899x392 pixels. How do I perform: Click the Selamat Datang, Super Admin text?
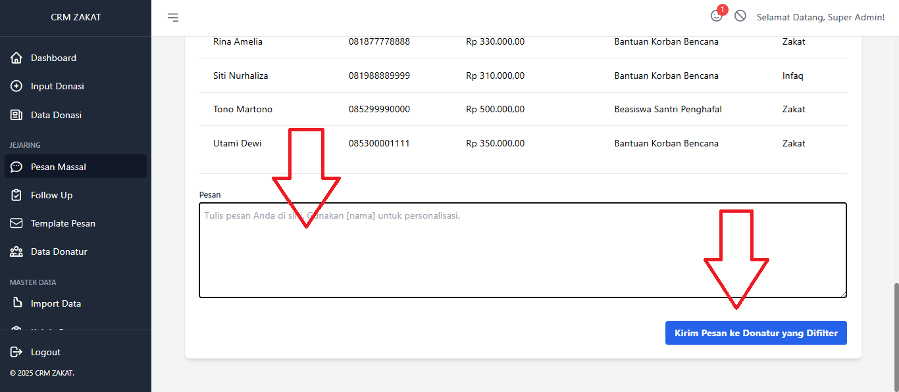[820, 18]
